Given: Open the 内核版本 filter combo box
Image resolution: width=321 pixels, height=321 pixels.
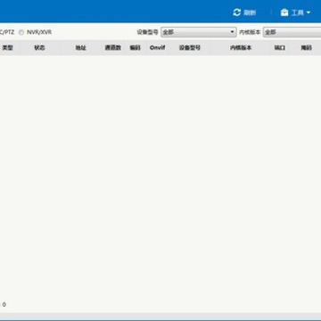Looking at the screenshot, I should (x=292, y=32).
